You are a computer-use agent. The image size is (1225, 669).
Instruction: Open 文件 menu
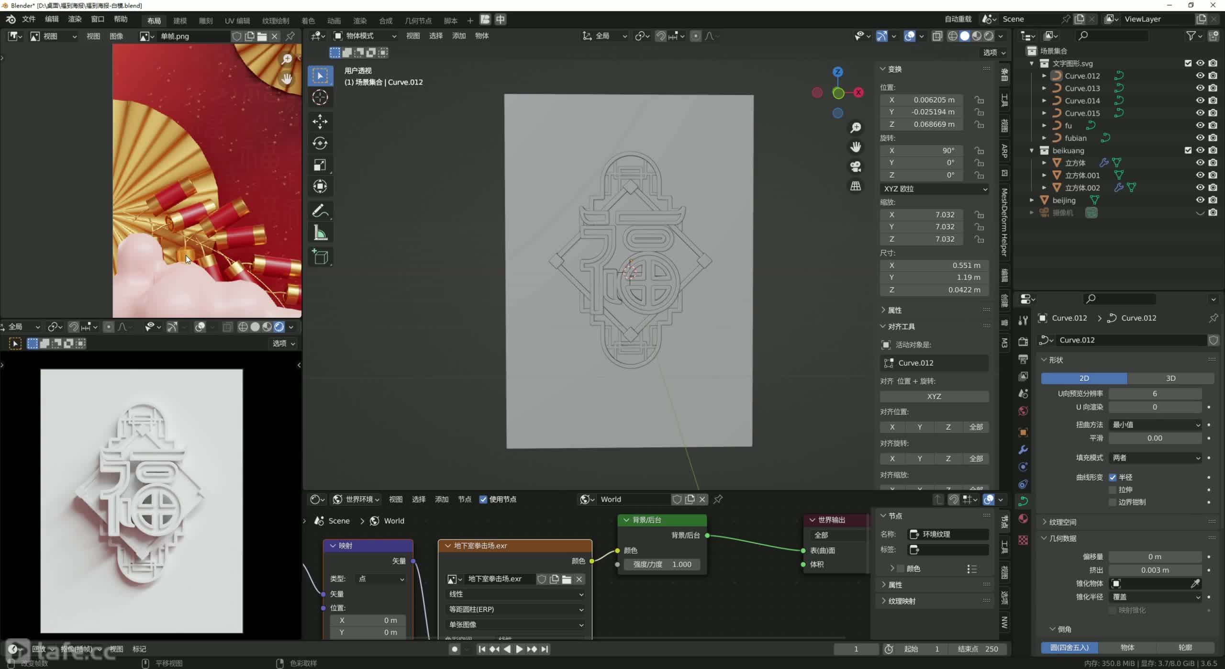click(x=29, y=19)
